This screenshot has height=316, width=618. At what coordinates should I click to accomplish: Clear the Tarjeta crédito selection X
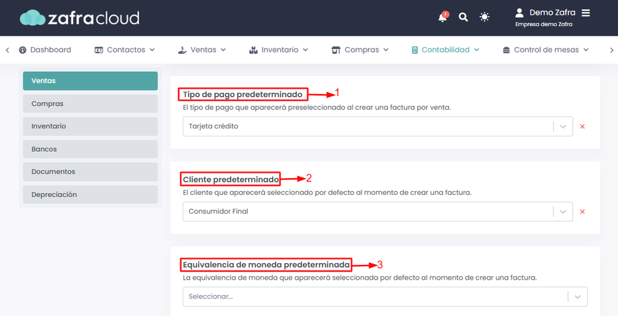[x=582, y=126]
